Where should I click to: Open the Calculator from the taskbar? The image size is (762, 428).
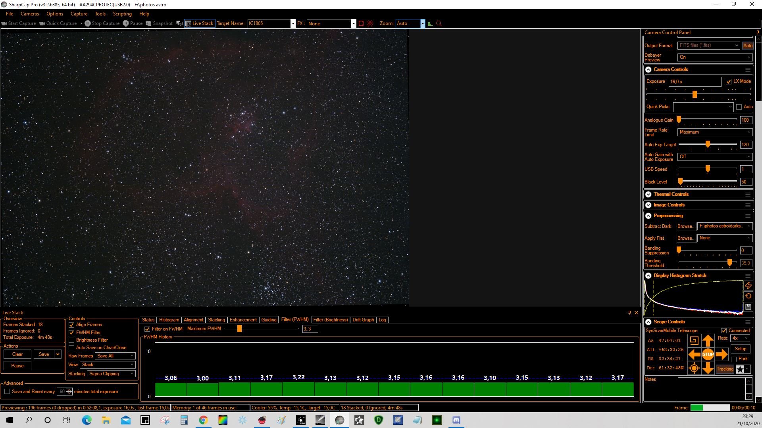click(x=184, y=420)
